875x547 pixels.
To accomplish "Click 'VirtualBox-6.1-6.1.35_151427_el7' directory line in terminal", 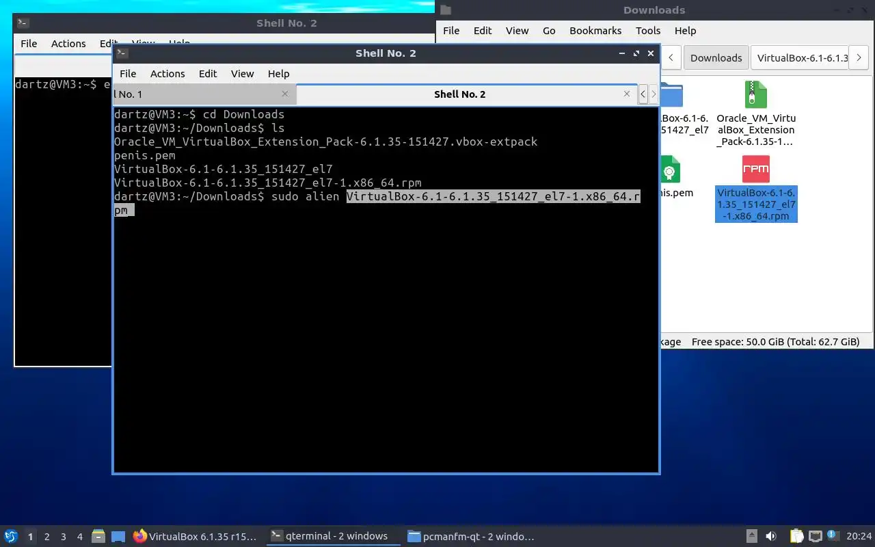I will click(x=223, y=169).
